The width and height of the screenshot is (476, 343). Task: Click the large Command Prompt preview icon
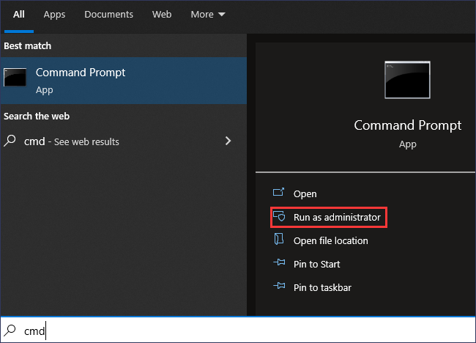pos(407,80)
